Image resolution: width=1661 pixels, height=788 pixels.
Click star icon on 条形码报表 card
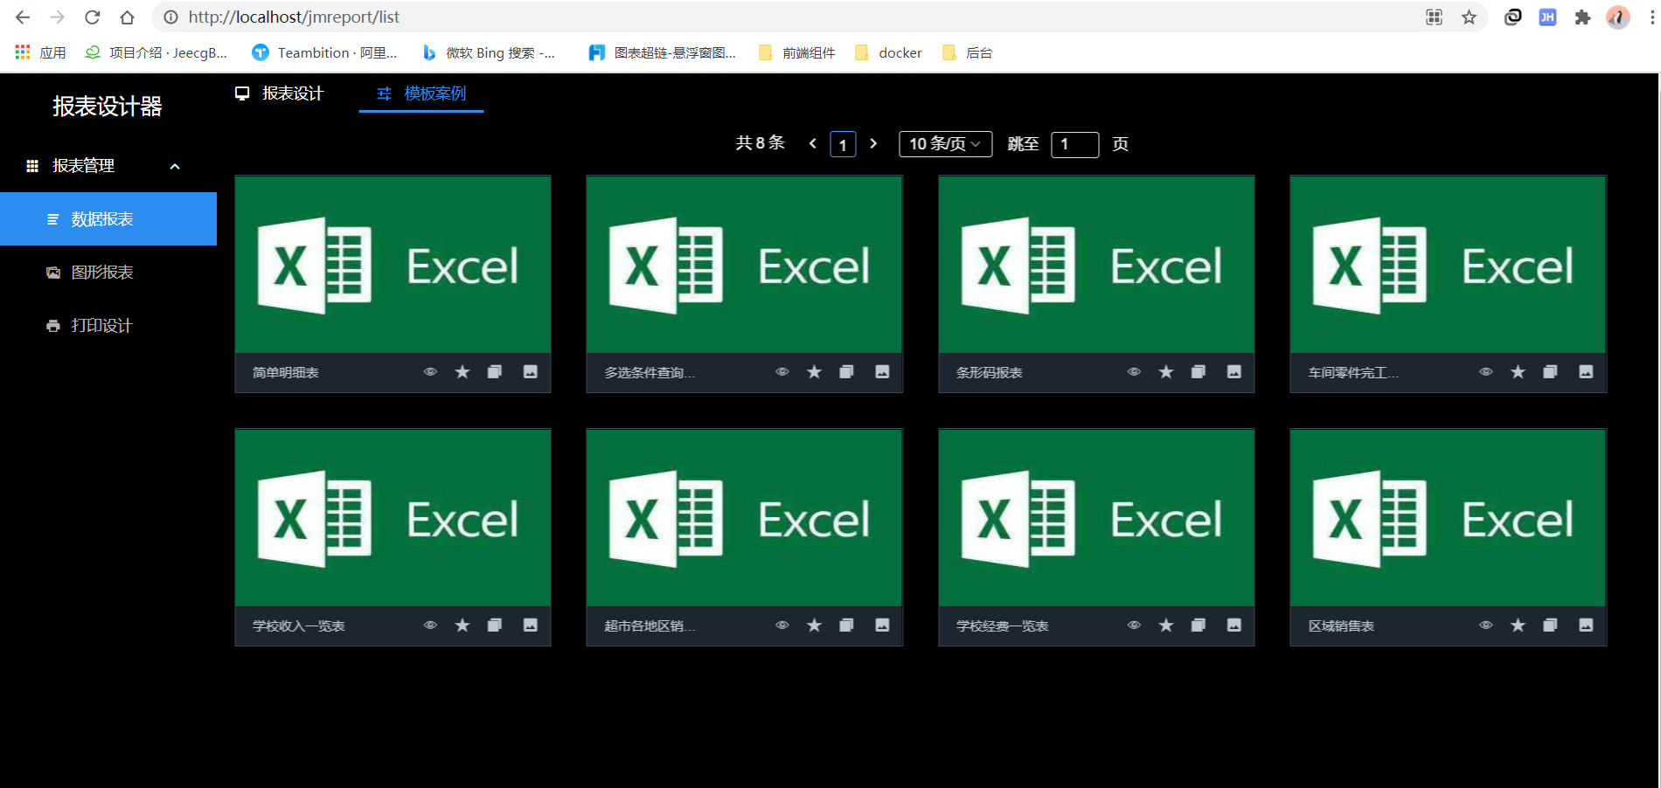click(1166, 372)
